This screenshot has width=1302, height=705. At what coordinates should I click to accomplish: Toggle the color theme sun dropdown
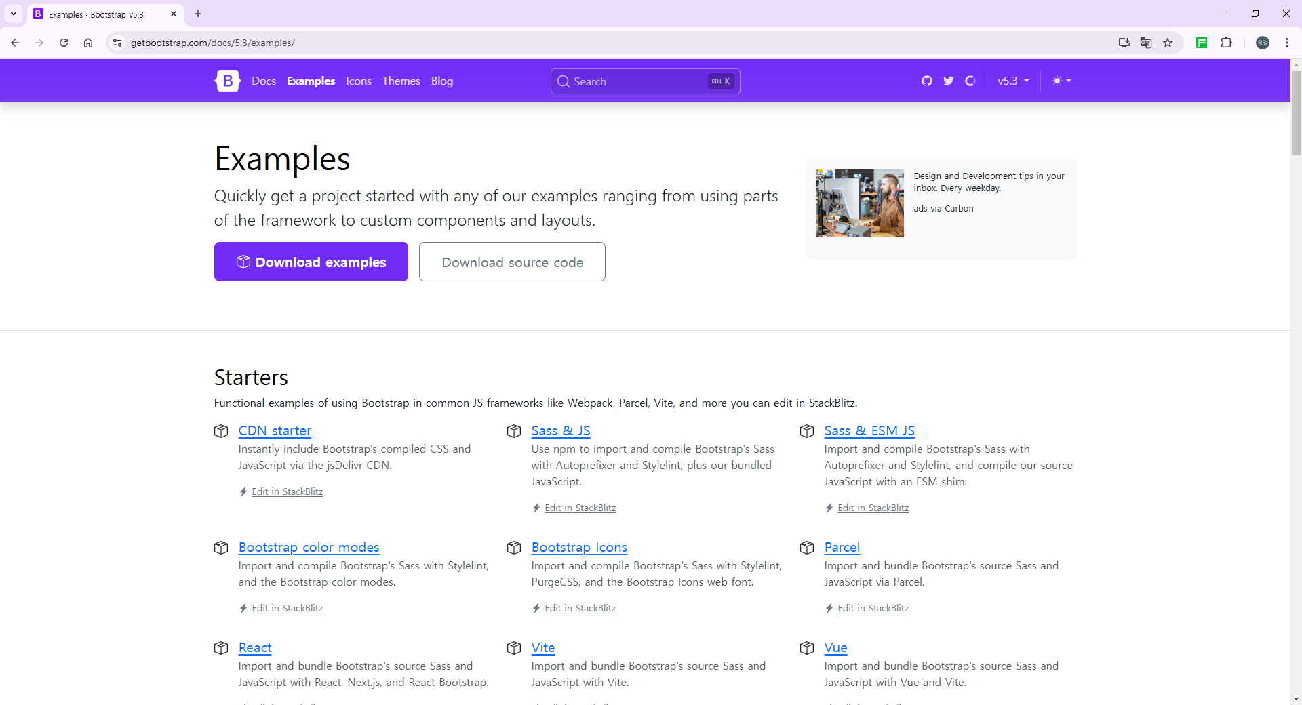[1061, 81]
